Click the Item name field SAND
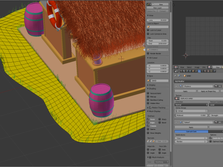Viewport: 223px width, 167px height. [159, 81]
